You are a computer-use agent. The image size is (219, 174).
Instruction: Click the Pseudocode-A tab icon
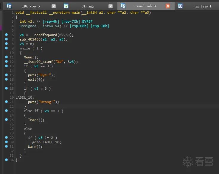(123, 6)
